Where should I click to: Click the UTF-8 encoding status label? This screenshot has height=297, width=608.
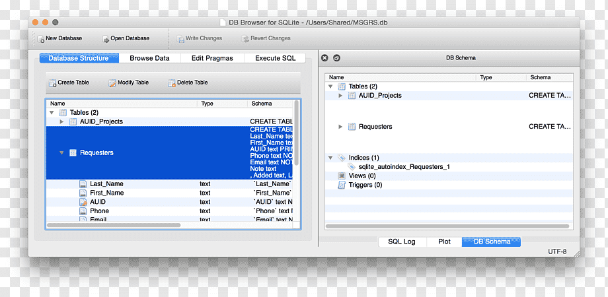pos(557,251)
